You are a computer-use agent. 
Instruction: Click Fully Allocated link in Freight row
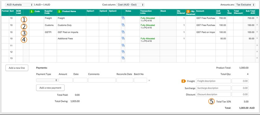pos(148,18)
